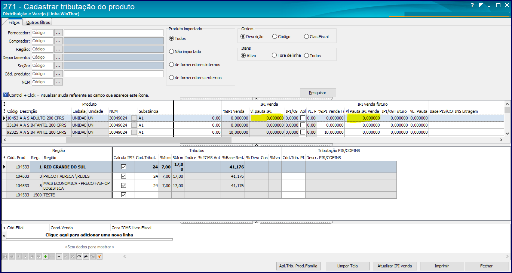Open Departamento lookup ellipsis button
The image size is (512, 273).
tap(58, 58)
